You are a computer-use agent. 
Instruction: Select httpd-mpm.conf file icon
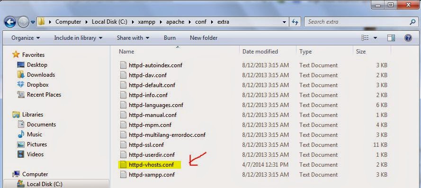coord(123,125)
